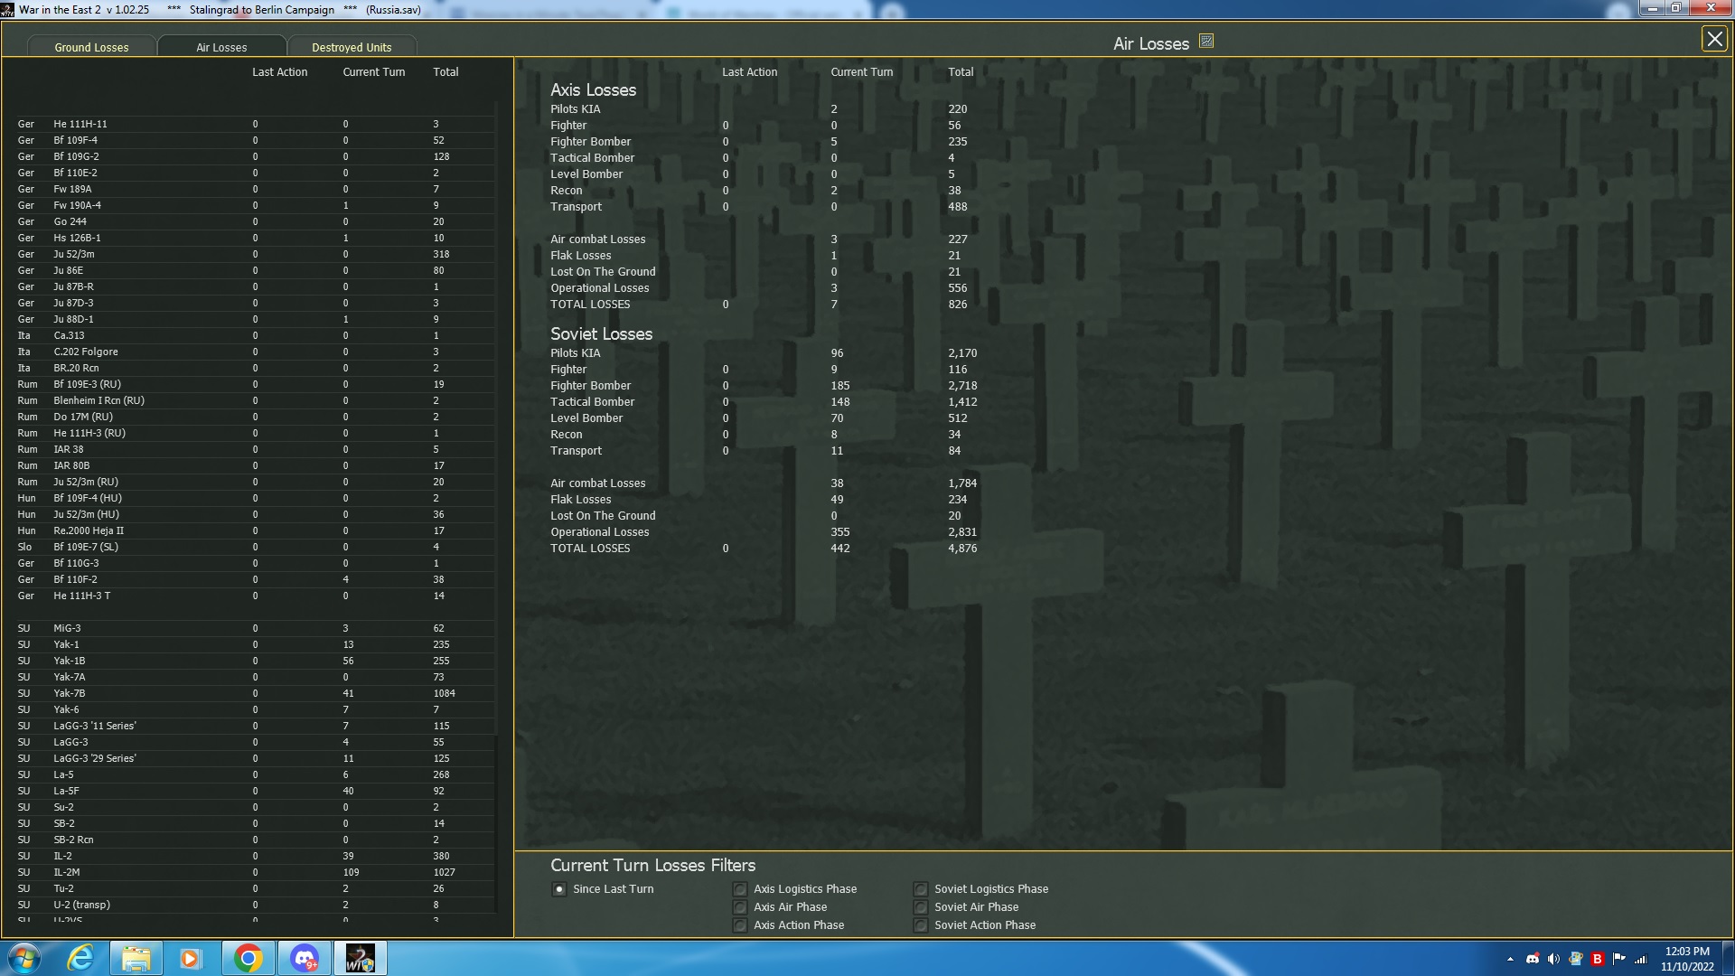Click the volume speaker tray icon
Viewport: 1735px width, 976px height.
coord(1553,959)
